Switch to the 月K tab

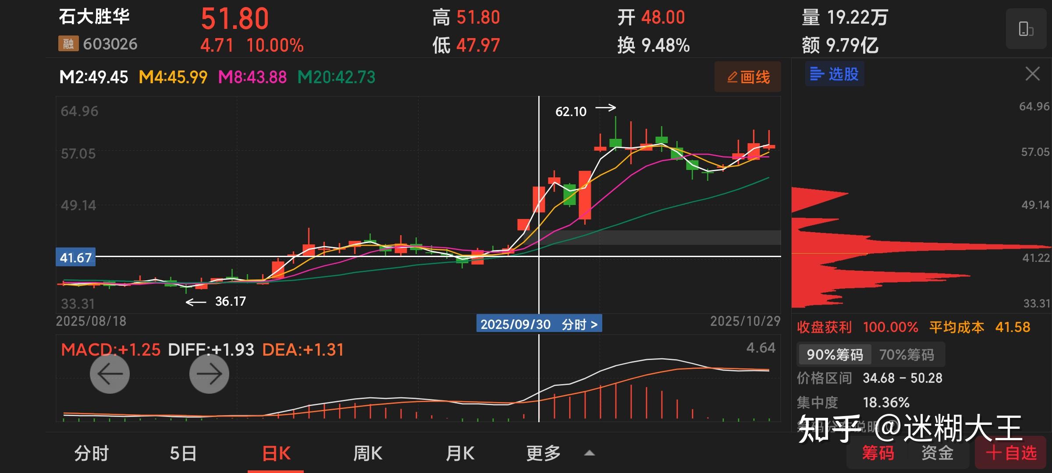click(x=460, y=453)
